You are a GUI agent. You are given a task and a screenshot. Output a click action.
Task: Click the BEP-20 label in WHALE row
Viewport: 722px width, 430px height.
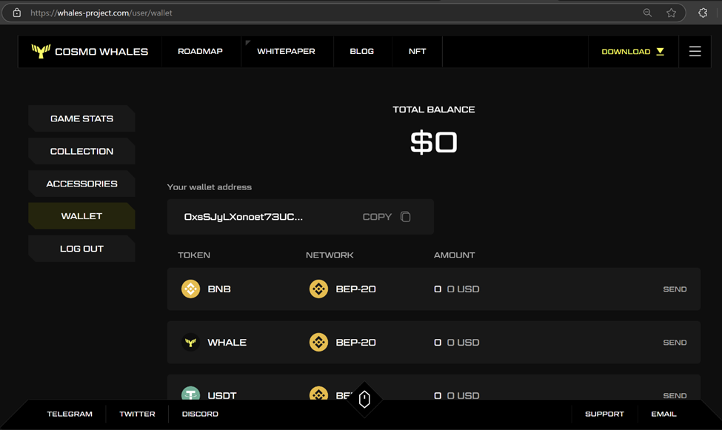pos(356,343)
